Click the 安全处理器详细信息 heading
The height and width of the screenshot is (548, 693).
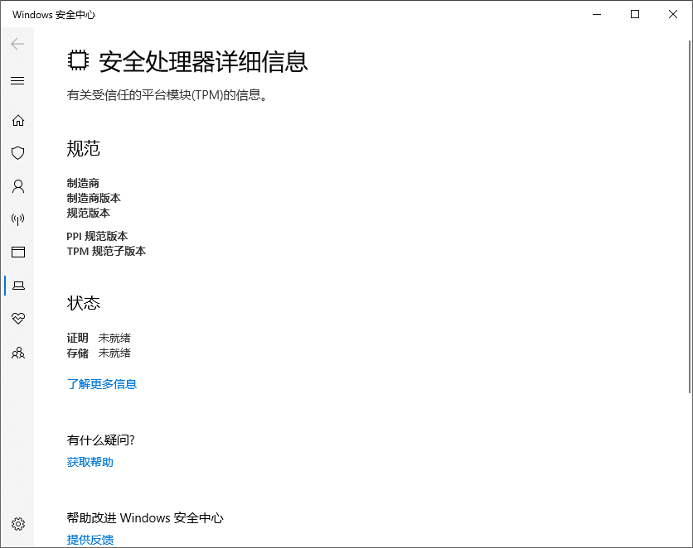click(x=203, y=61)
